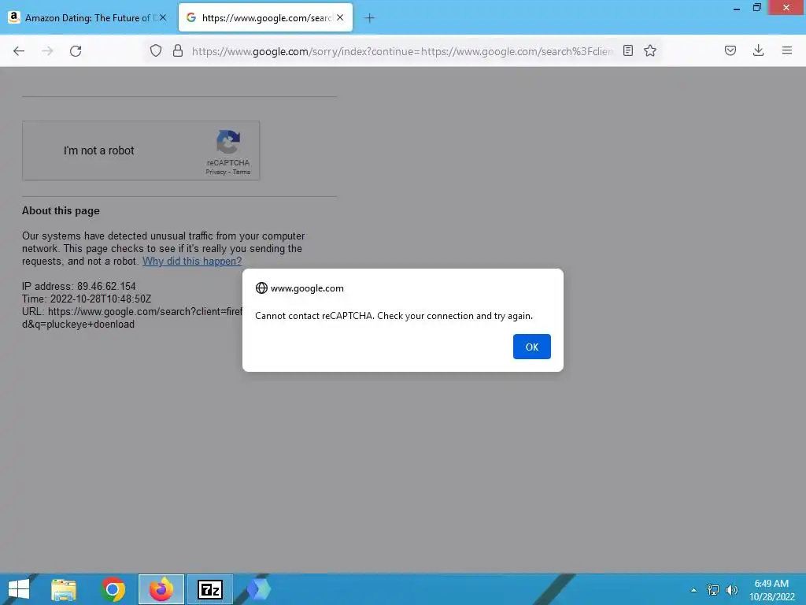Click the globe icon beside www.google.com
Screen dimensions: 806x605
point(261,288)
